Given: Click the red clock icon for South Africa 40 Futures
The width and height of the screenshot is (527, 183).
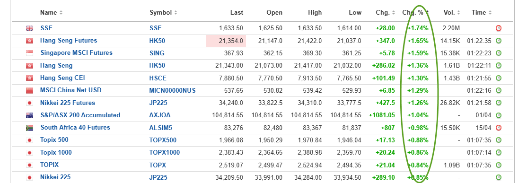Looking at the screenshot, I should tap(499, 128).
